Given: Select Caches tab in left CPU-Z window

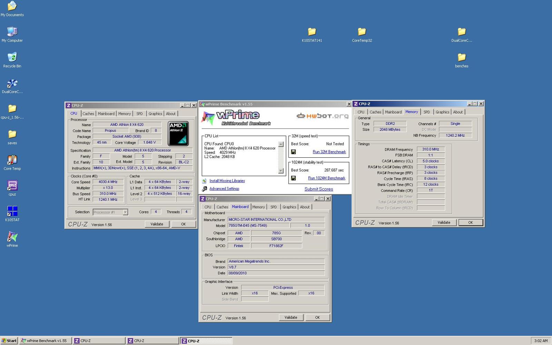Looking at the screenshot, I should [x=88, y=114].
